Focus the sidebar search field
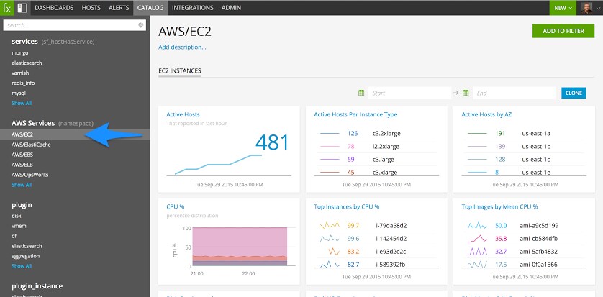603x297 pixels. point(75,25)
